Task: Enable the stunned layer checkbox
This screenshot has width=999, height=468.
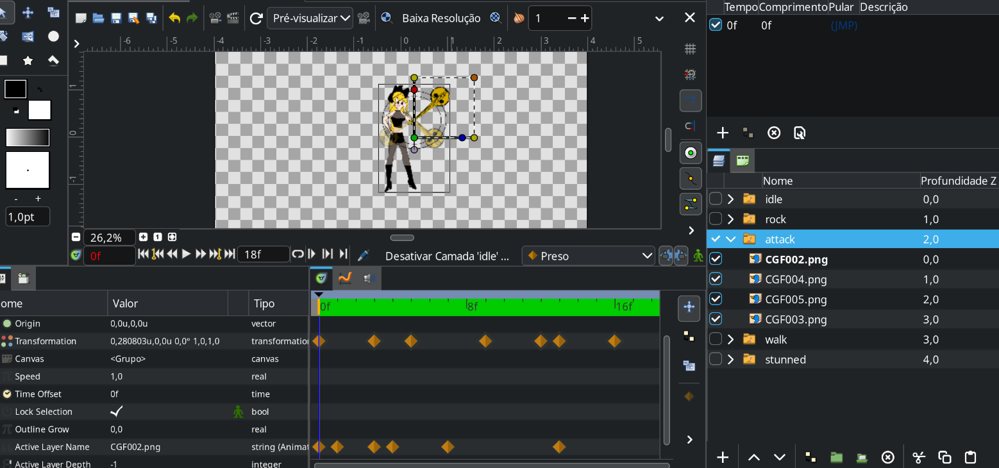Action: [716, 359]
